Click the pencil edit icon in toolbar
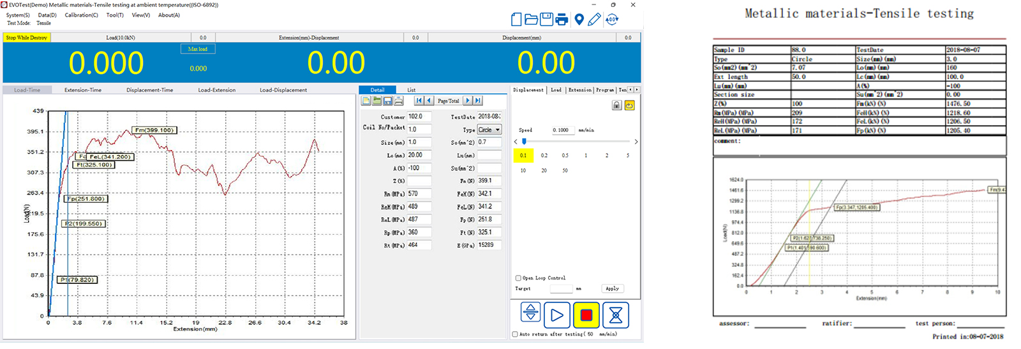Viewport: 1021px width, 349px height. [594, 20]
